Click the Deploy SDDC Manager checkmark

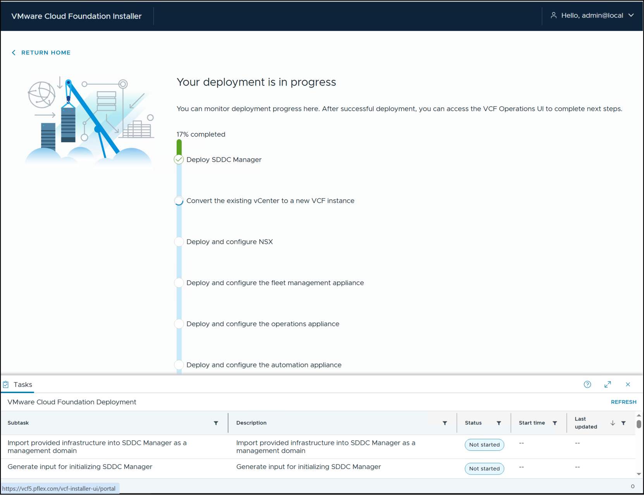179,159
